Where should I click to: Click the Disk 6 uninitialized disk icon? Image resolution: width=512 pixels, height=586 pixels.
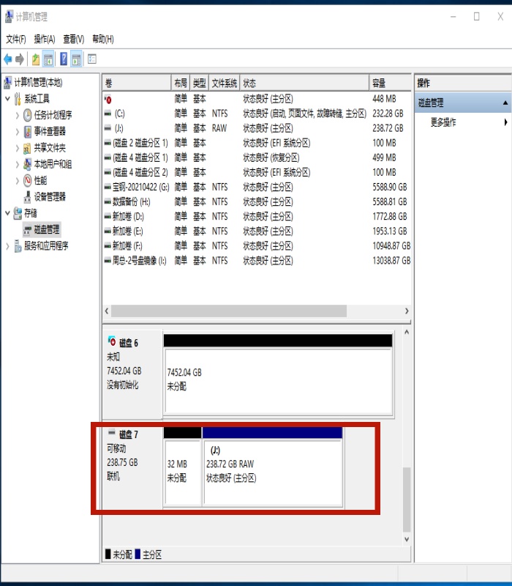(112, 341)
